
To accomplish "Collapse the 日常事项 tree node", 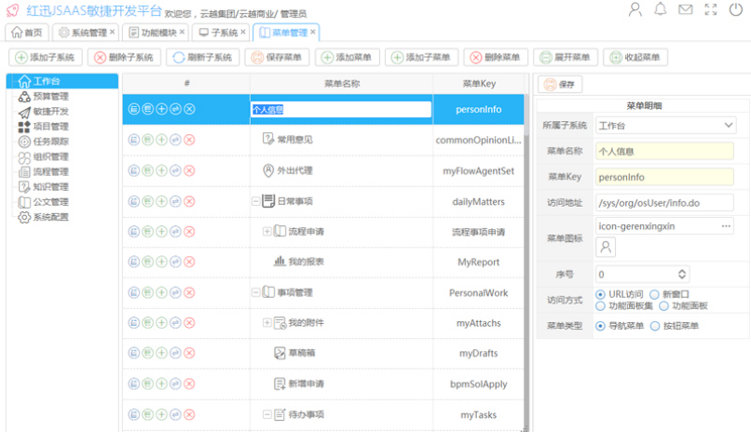I will 256,201.
